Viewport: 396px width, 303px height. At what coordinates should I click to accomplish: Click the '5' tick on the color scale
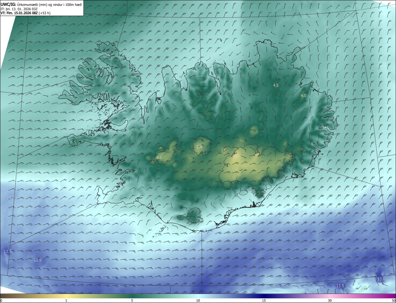[132, 301]
